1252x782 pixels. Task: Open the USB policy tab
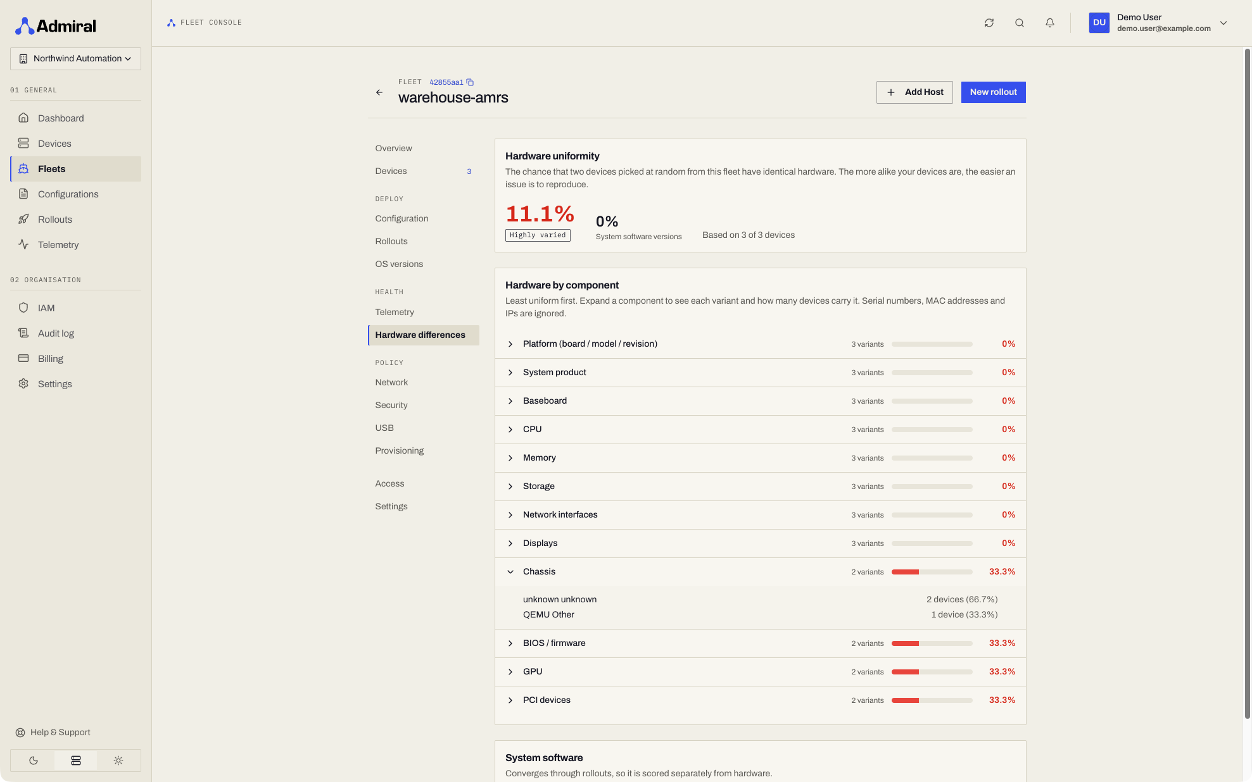(x=423, y=428)
